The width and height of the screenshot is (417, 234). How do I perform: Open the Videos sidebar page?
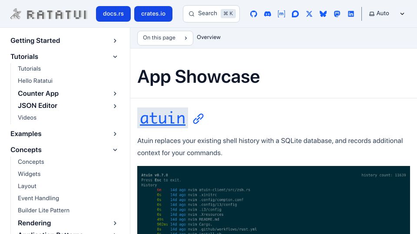tap(27, 117)
